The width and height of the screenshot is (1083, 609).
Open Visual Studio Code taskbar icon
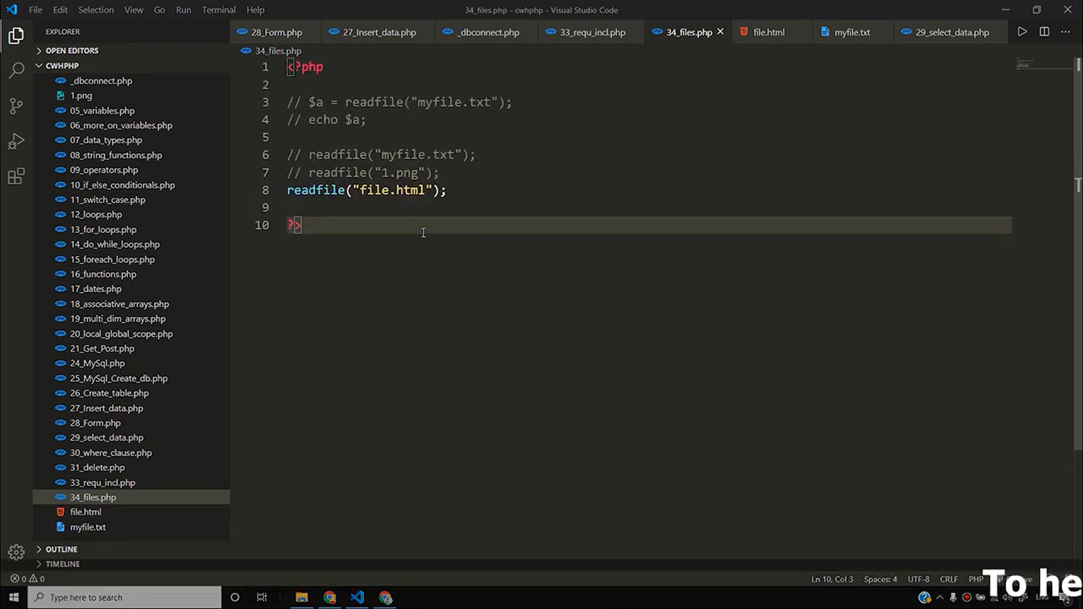click(x=357, y=597)
